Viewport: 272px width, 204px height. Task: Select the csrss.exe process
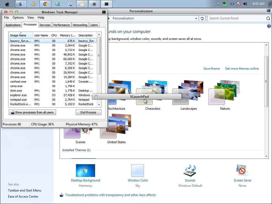click(53, 86)
